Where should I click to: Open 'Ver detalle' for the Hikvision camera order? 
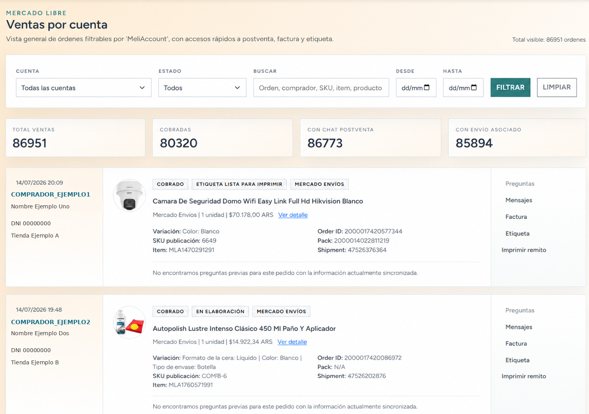(x=293, y=215)
